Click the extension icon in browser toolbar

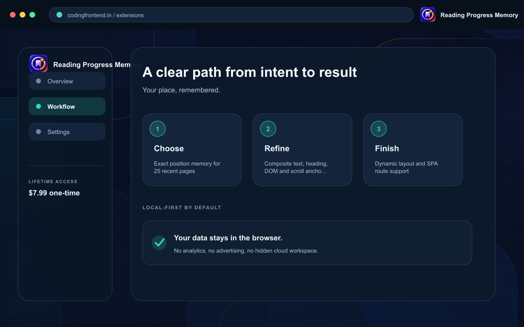click(x=428, y=15)
